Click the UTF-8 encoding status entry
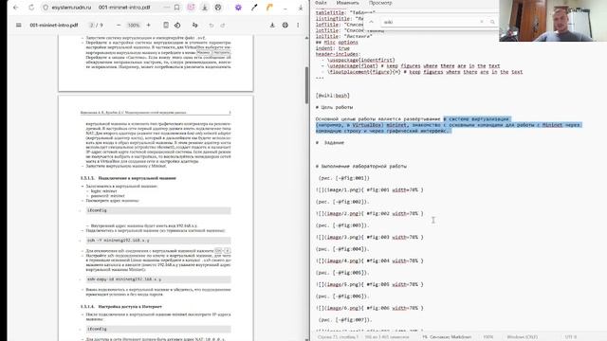Viewport: 607px width, 341px height. coord(571,337)
